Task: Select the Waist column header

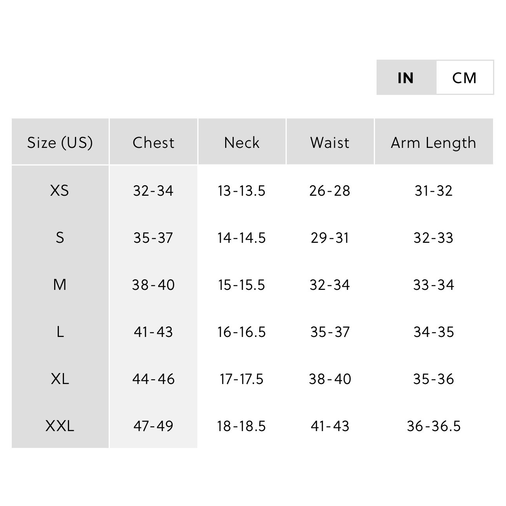Action: coord(330,142)
